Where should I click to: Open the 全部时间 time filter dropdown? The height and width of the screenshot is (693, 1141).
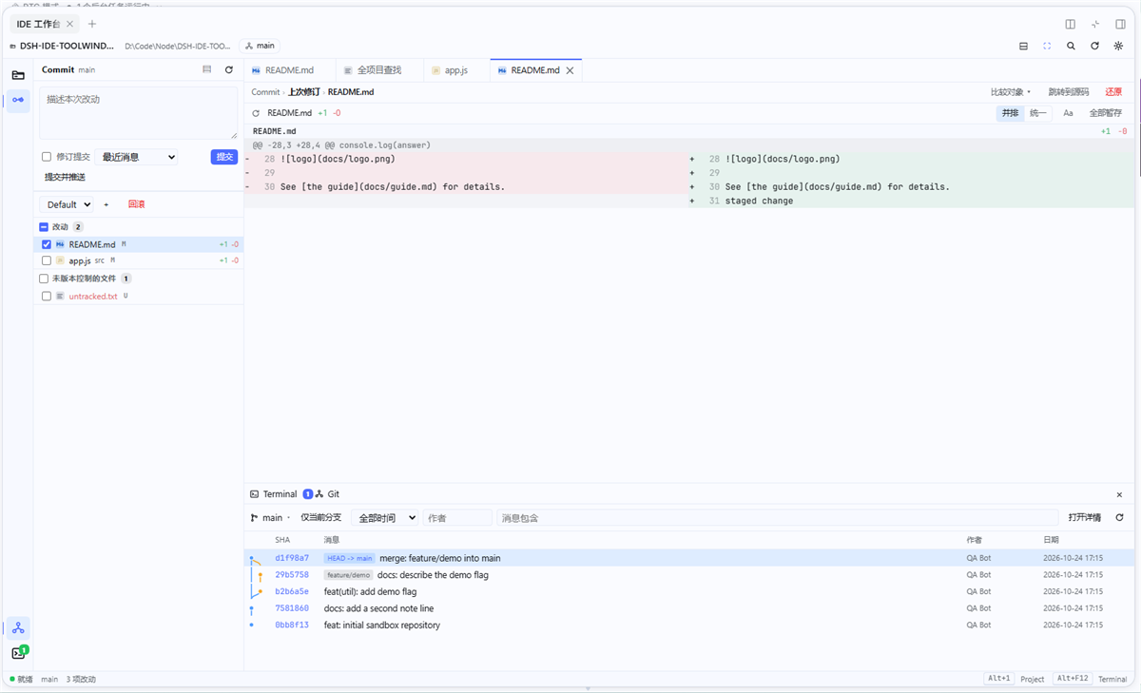[x=385, y=518]
